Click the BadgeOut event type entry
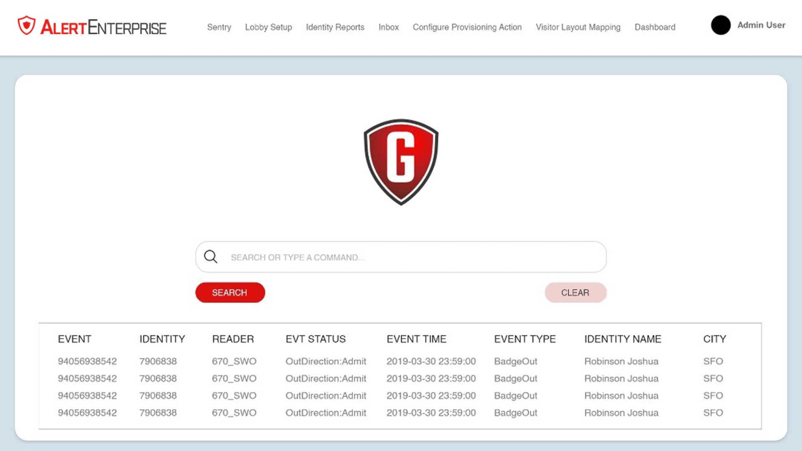Viewport: 802px width, 451px height. point(515,361)
